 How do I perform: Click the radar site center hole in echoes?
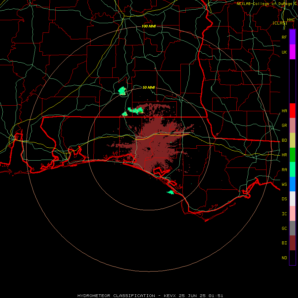click(148, 149)
